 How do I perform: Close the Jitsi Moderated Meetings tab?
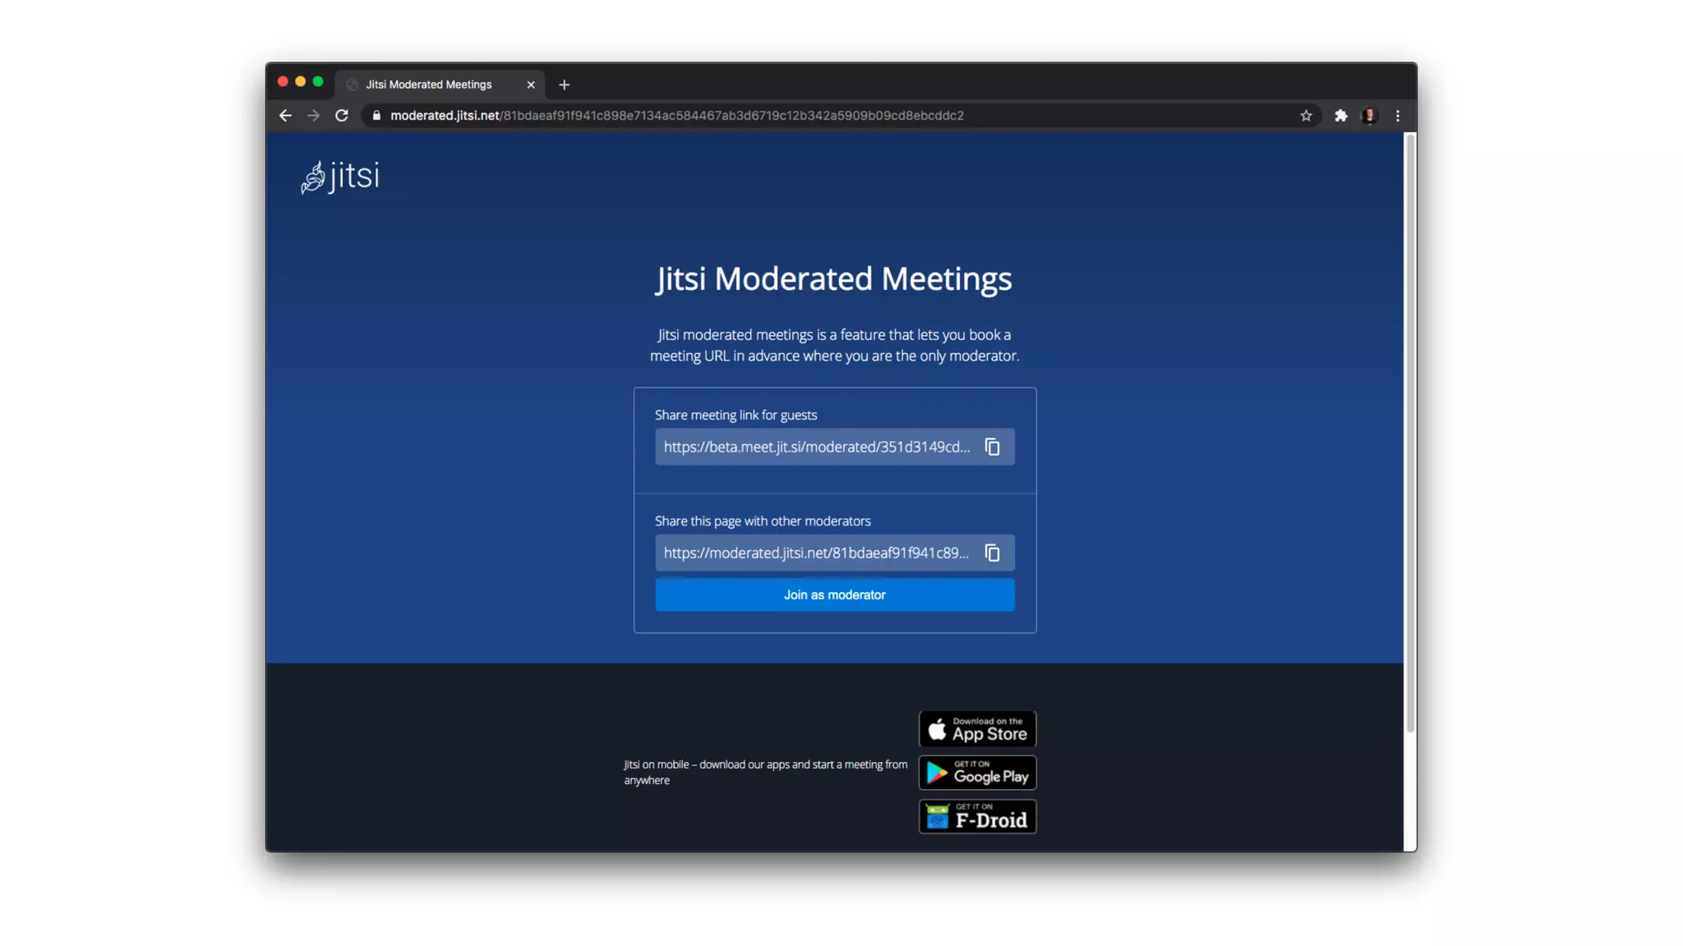531,85
